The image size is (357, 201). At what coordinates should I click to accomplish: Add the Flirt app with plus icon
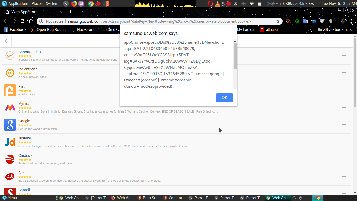pyautogui.click(x=344, y=90)
